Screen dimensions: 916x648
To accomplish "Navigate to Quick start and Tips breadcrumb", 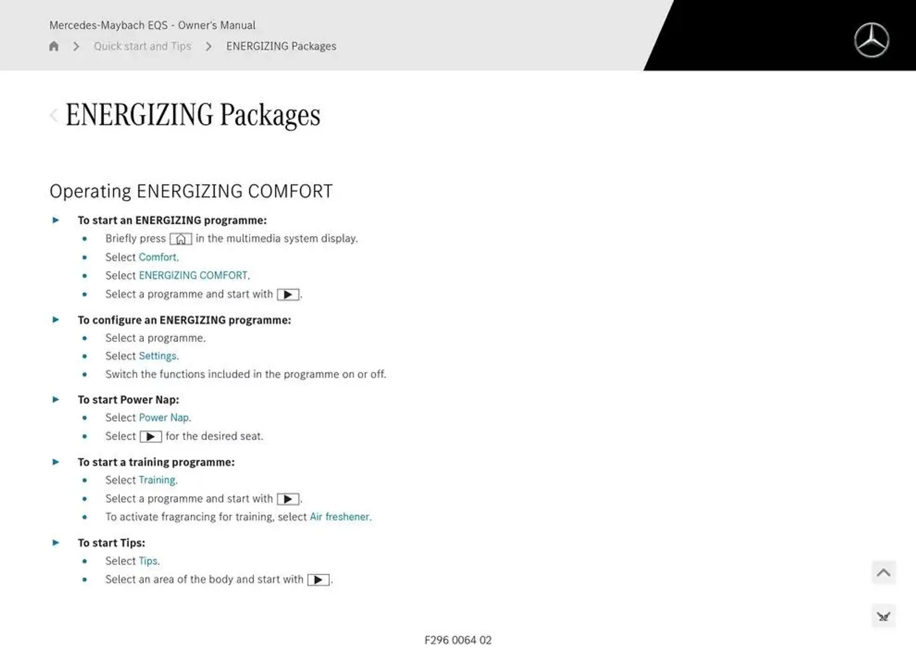I will 143,46.
